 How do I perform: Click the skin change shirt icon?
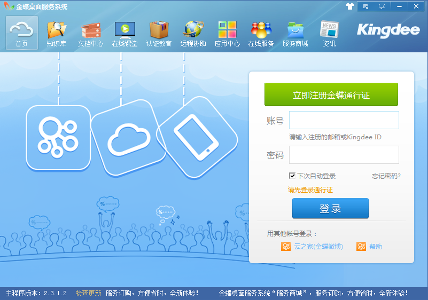tap(349, 6)
